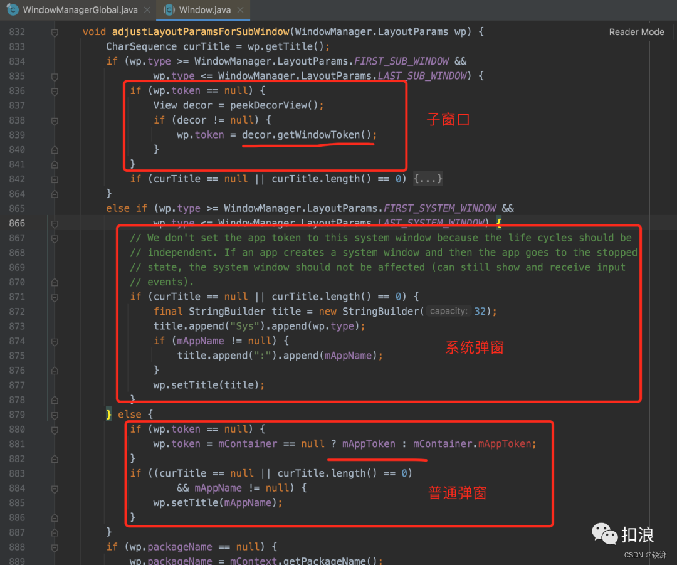Collapse the adjustLayoutParamsForSubWindow method via gutter arrow
The image size is (677, 565).
[x=55, y=31]
